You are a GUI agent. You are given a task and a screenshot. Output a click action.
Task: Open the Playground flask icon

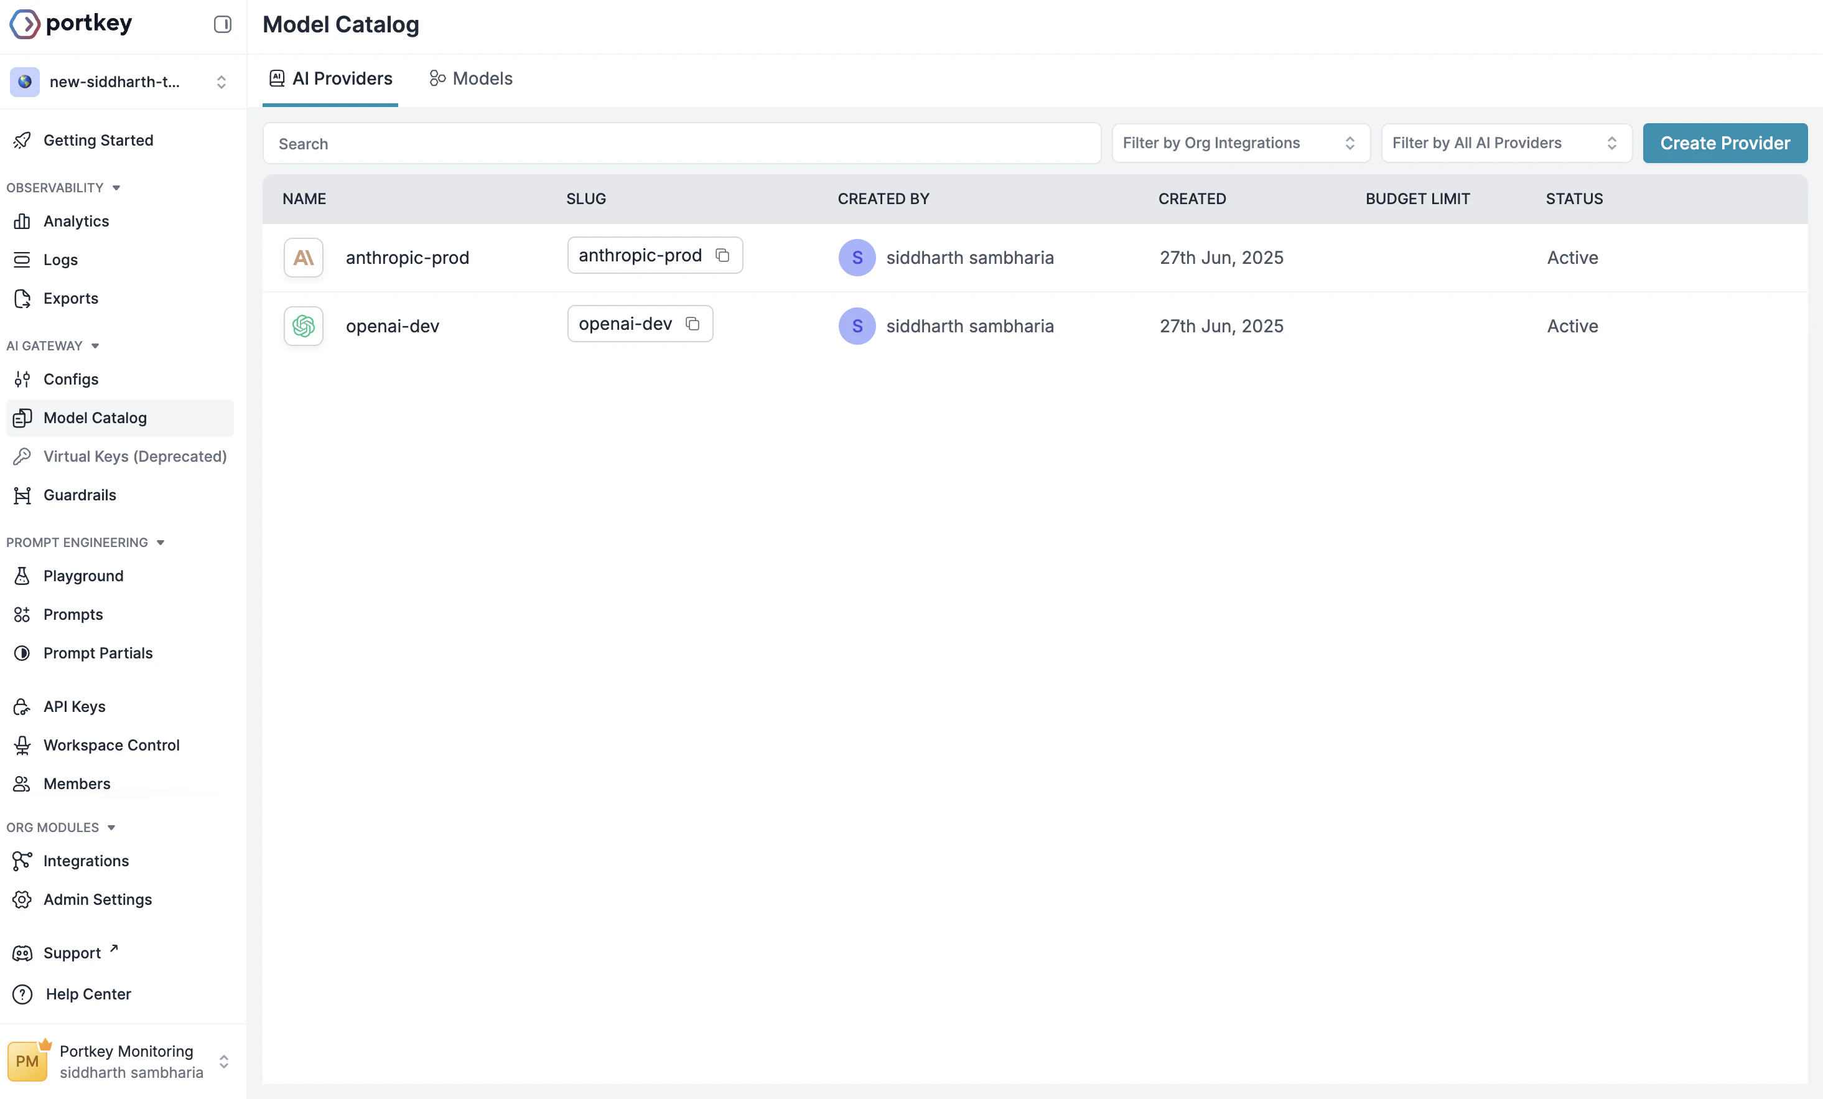coord(22,576)
